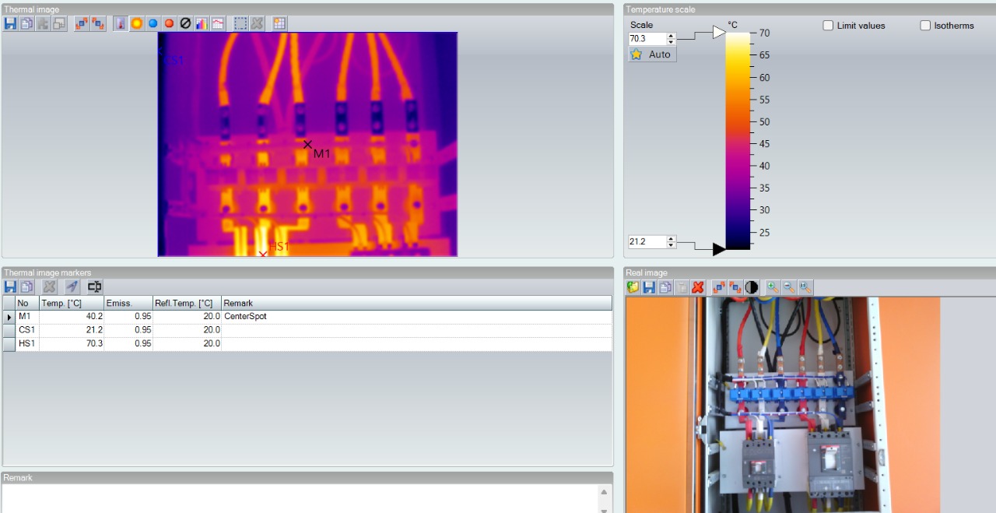Enable the Limit values checkbox
This screenshot has height=513, width=996.
tap(828, 26)
